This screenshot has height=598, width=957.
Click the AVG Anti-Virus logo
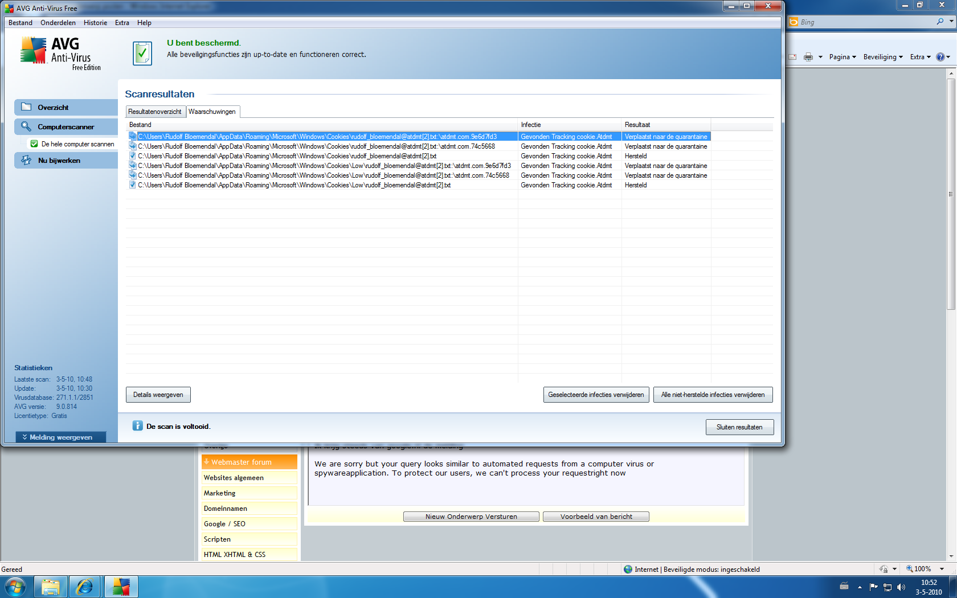pyautogui.click(x=60, y=52)
